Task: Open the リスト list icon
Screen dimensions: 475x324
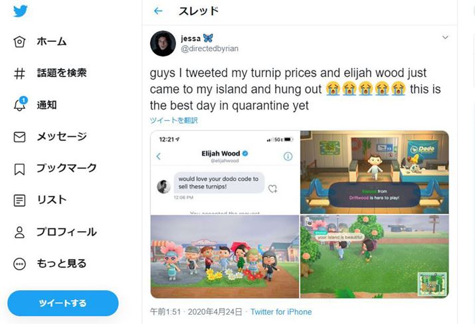Action: click(19, 200)
